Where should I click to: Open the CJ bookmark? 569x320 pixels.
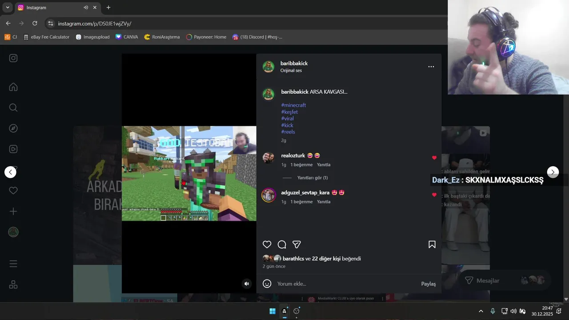tap(11, 37)
